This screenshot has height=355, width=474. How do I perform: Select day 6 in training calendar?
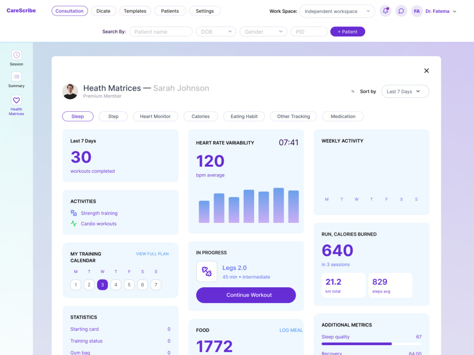click(142, 284)
